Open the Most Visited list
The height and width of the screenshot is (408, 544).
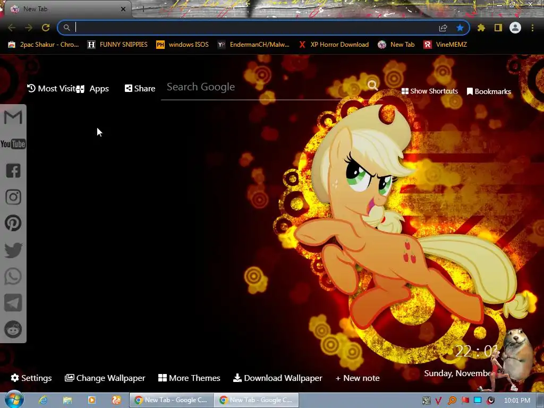[x=52, y=89]
